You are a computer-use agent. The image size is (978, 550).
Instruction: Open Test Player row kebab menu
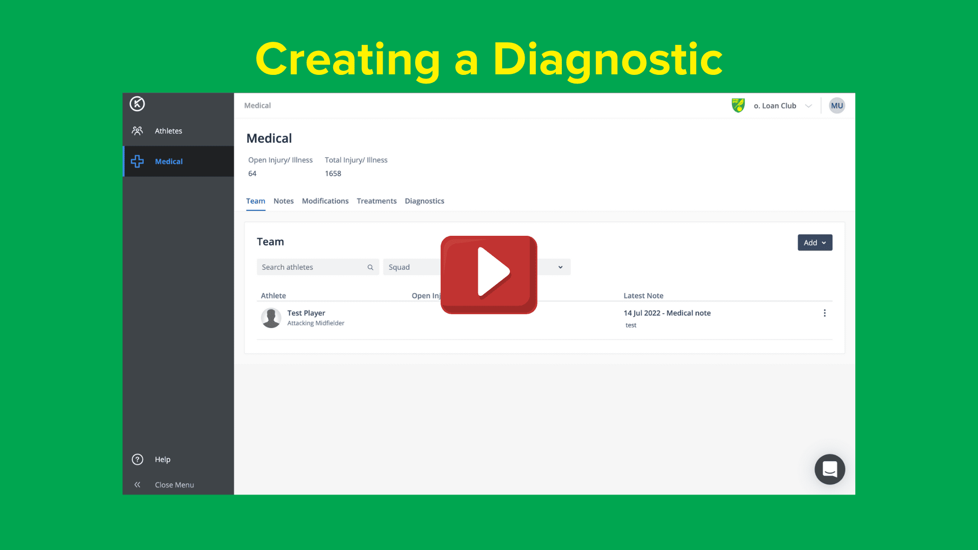825,313
